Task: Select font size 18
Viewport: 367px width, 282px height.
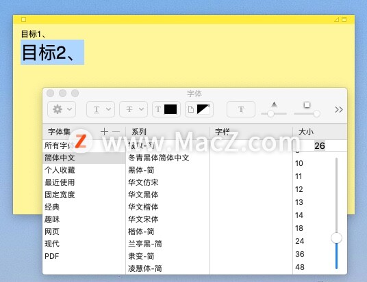Action: coord(299,228)
